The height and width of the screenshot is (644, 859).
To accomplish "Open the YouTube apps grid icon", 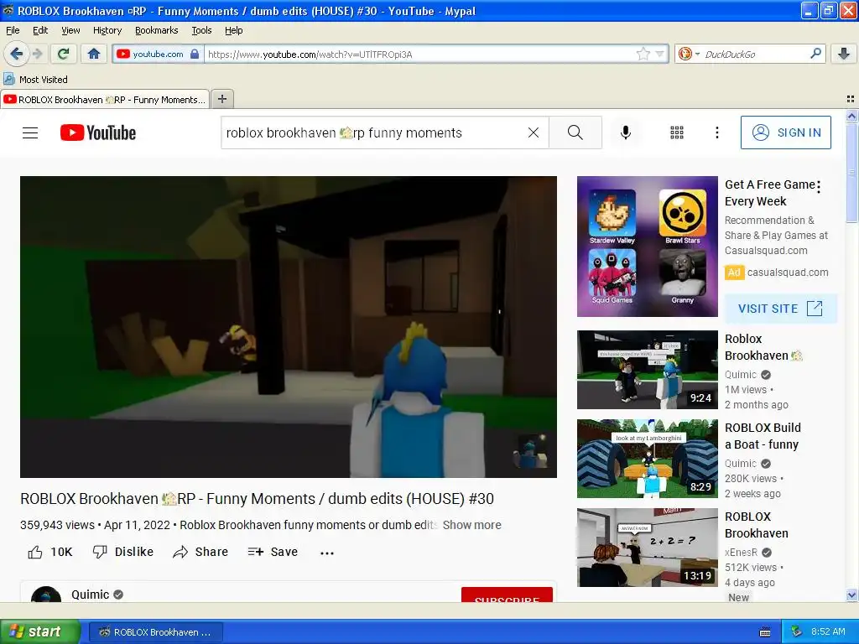I will 677,132.
